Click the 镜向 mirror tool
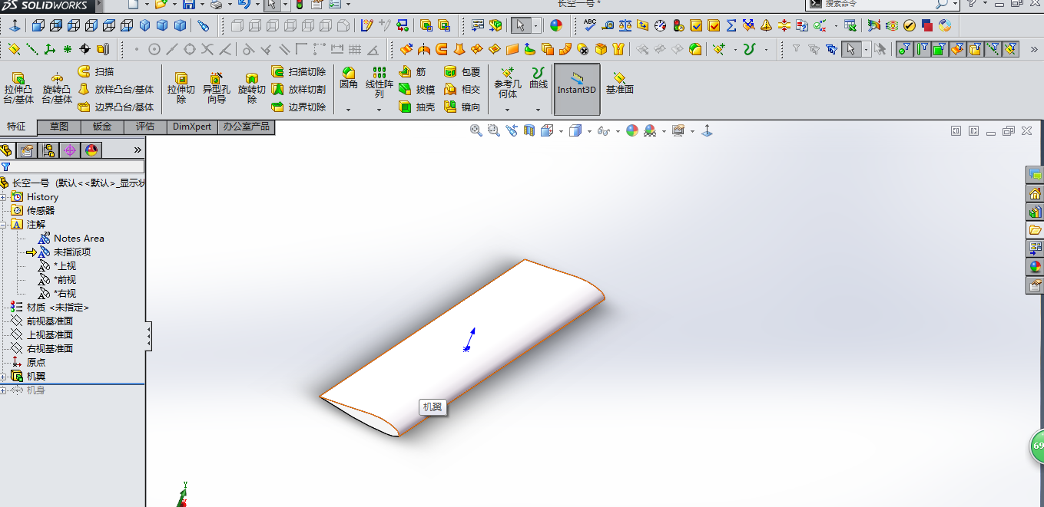Viewport: 1044px width, 507px height. click(x=462, y=107)
